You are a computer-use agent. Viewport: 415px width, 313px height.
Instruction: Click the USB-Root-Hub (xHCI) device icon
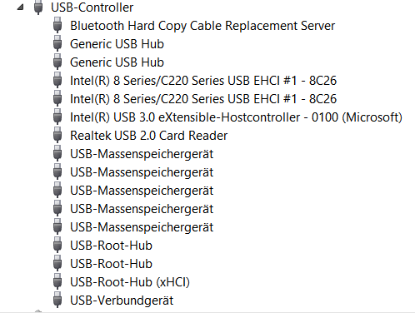(57, 281)
